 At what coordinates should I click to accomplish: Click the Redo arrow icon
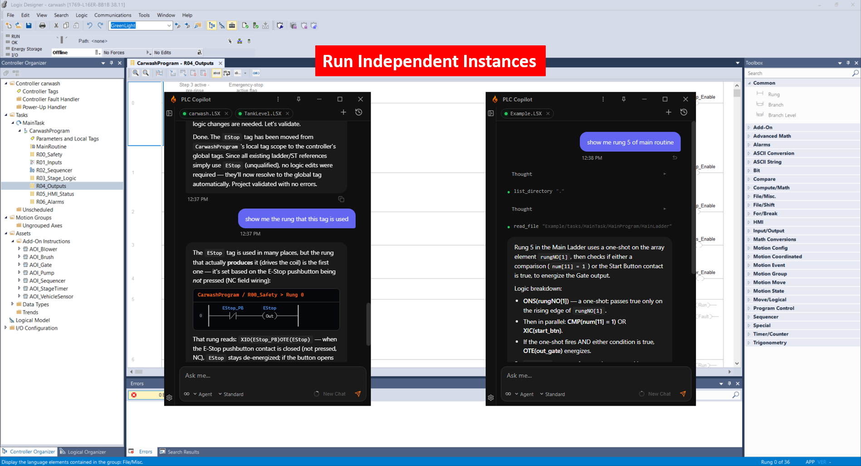(x=100, y=25)
